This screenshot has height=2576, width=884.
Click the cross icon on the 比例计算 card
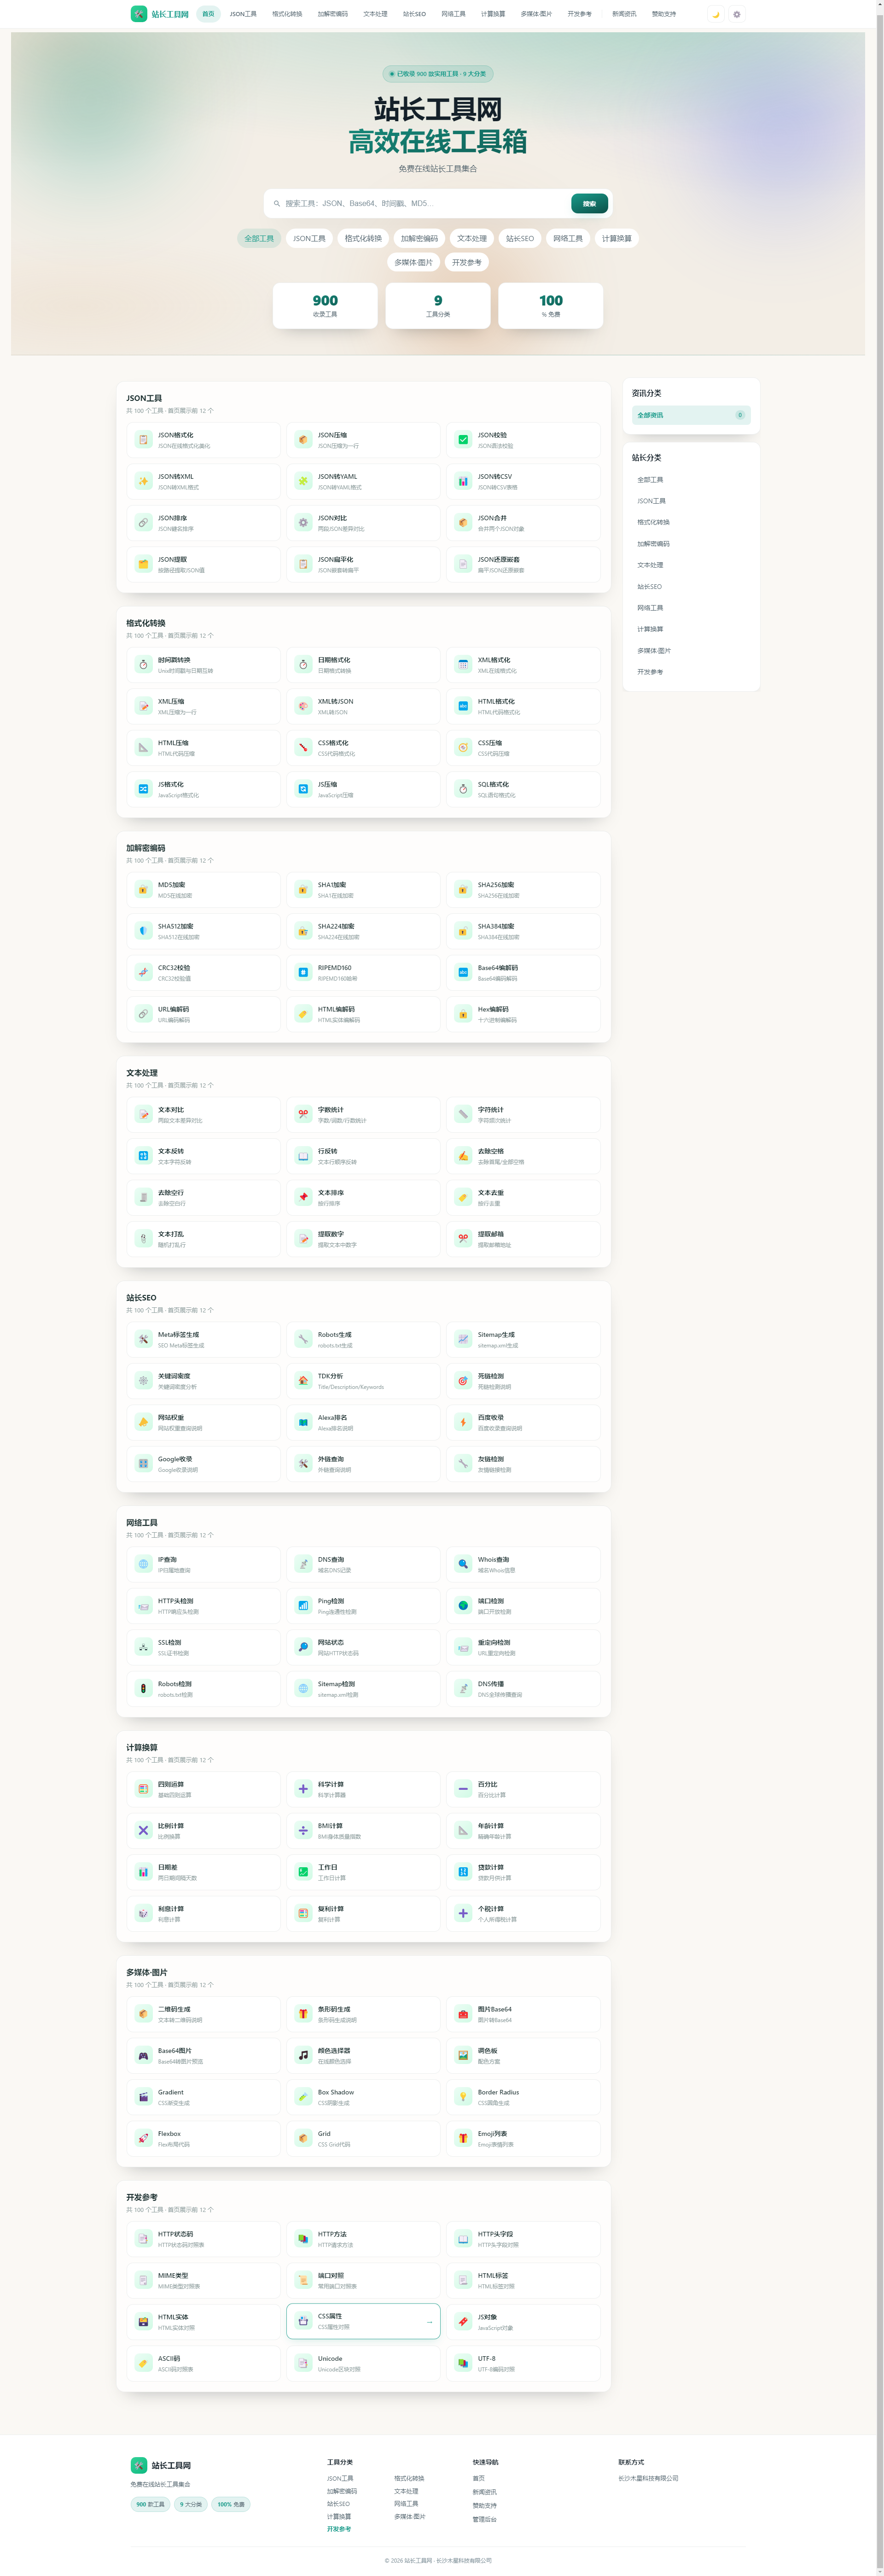(x=144, y=1831)
